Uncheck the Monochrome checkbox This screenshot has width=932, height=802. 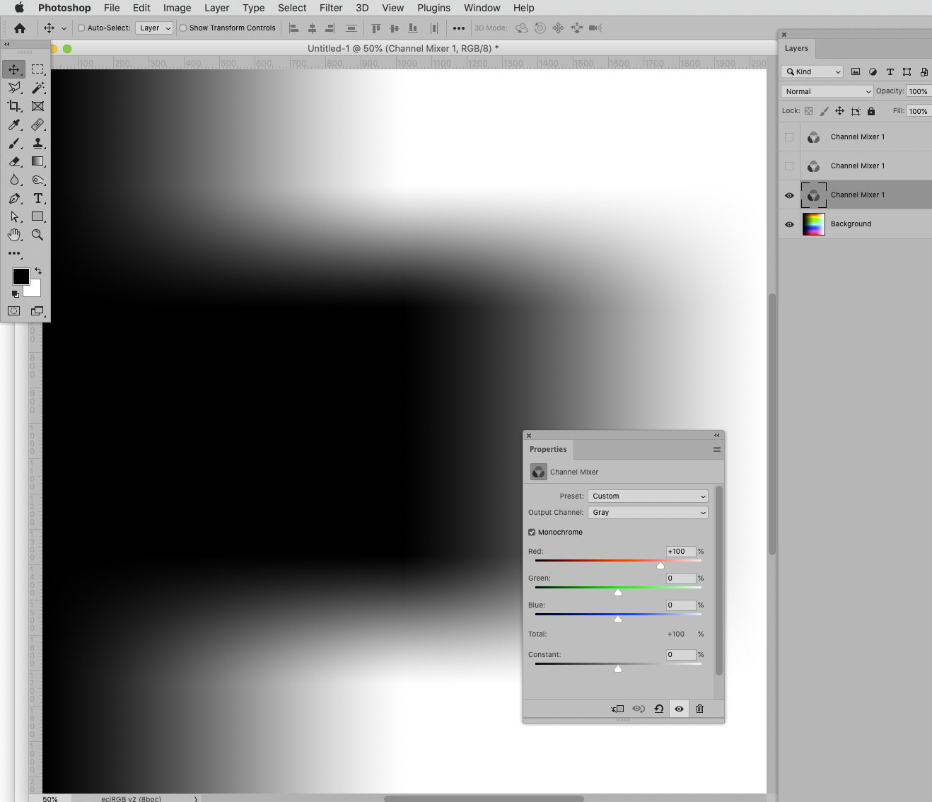click(531, 532)
